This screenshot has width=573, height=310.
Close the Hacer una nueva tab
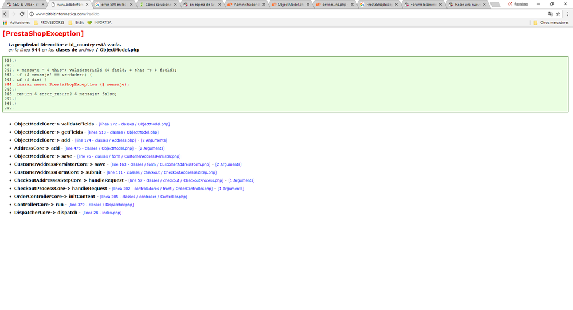click(x=485, y=5)
